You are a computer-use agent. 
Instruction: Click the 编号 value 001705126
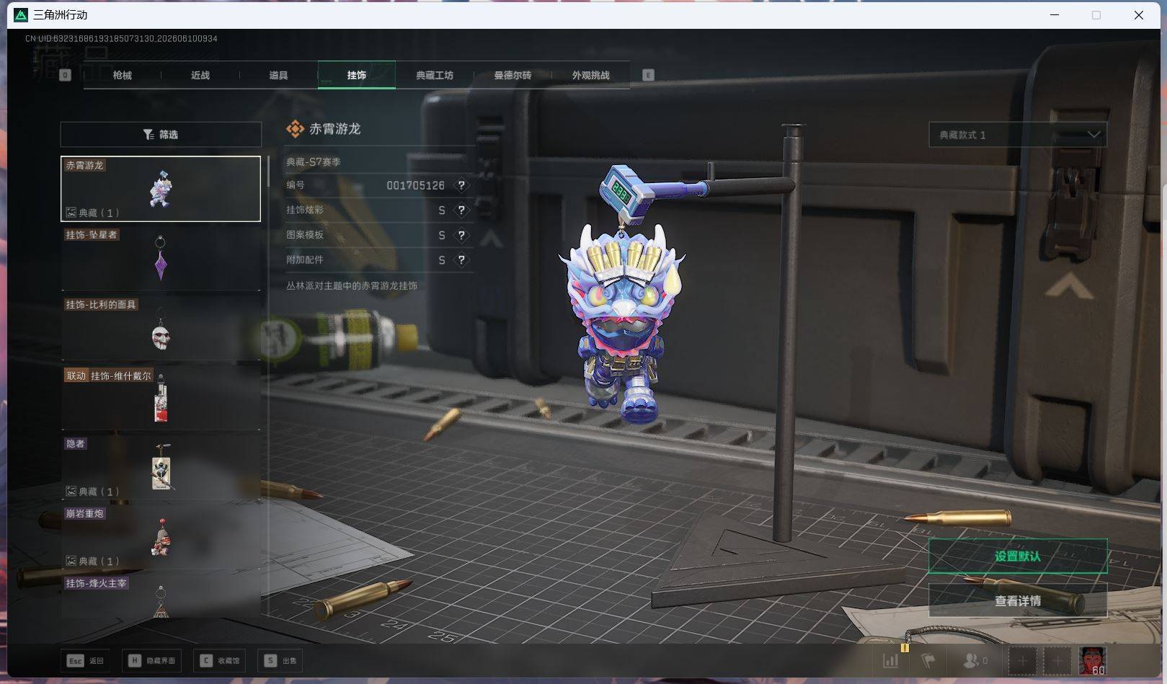click(415, 185)
